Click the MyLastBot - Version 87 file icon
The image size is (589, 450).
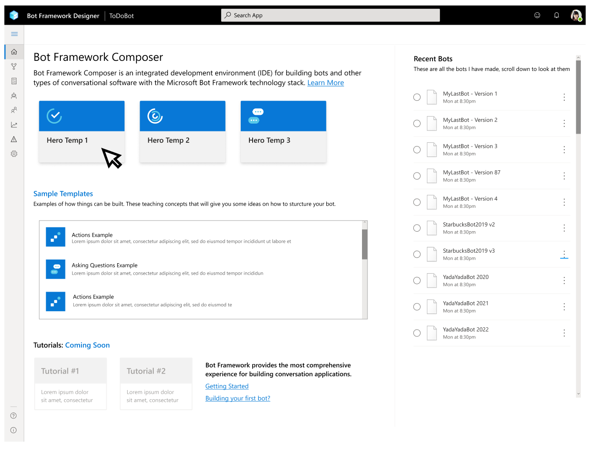coord(432,176)
